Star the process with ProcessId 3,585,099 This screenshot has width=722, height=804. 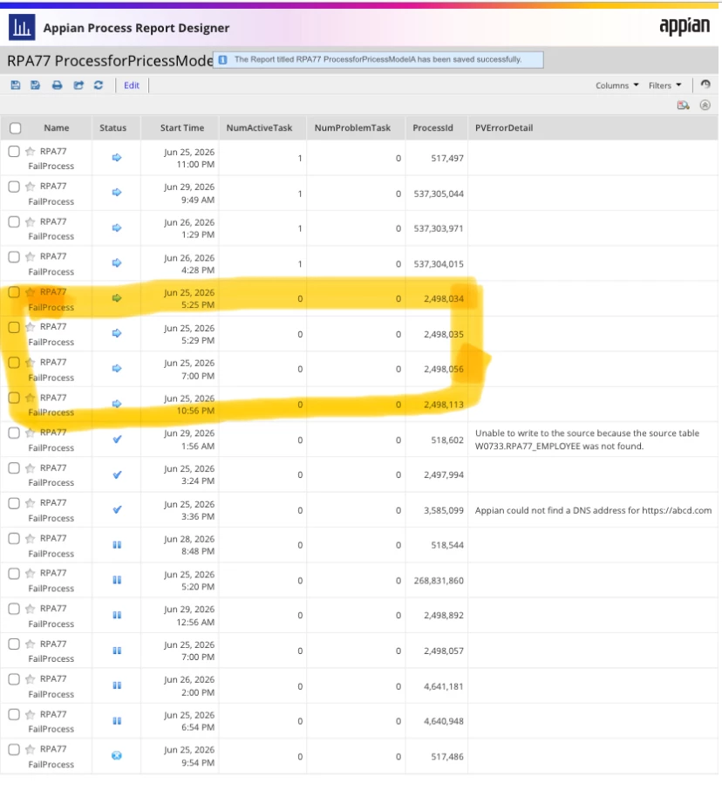[31, 503]
